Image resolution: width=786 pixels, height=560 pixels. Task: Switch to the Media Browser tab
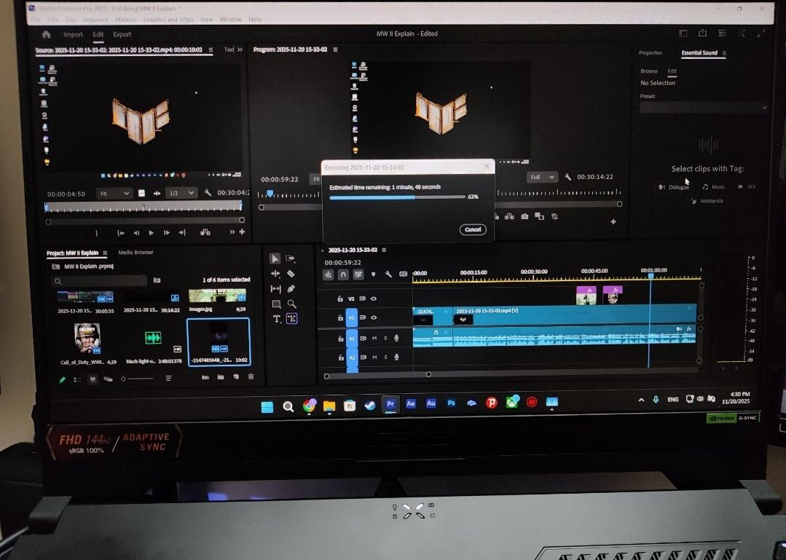point(135,253)
